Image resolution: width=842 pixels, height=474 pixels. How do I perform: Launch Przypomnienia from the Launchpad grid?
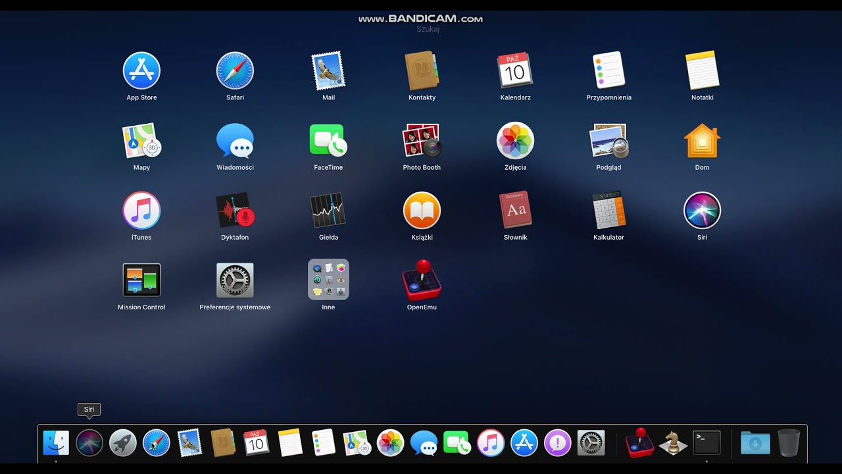click(x=608, y=71)
